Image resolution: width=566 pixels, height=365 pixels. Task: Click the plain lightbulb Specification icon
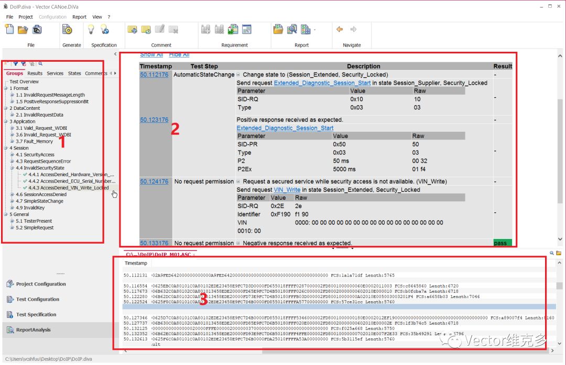coord(91,30)
